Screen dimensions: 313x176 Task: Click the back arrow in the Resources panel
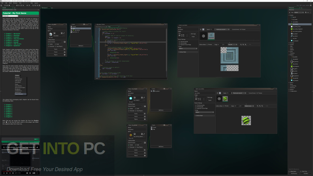point(290,12)
